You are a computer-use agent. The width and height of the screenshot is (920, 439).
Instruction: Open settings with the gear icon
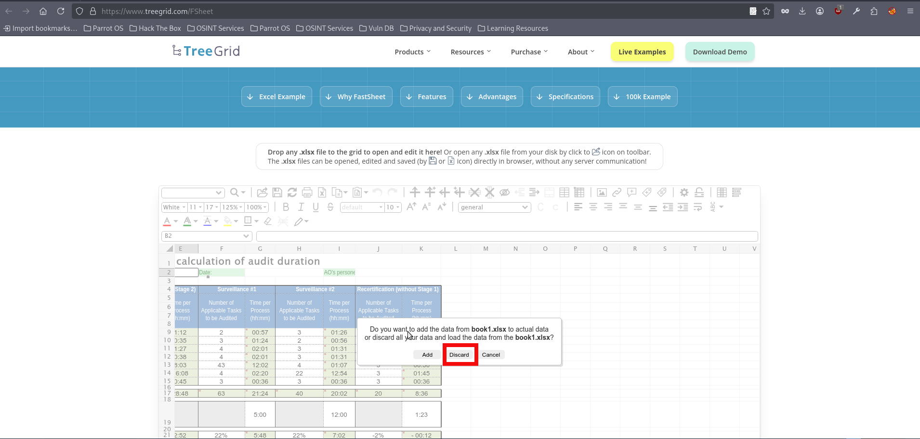click(684, 193)
